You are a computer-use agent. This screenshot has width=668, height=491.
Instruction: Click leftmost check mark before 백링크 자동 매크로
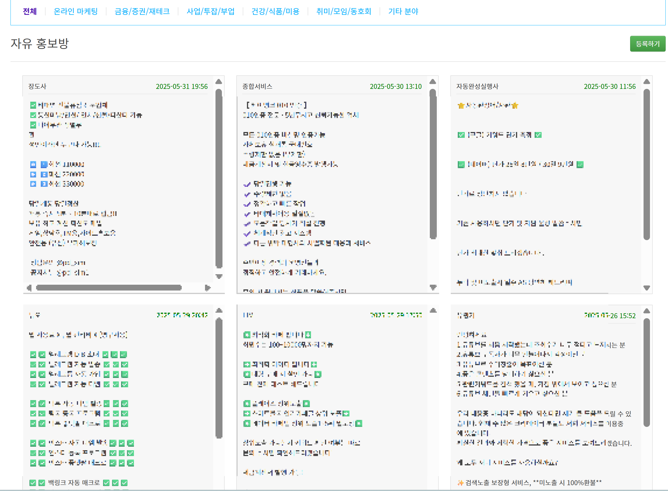(x=33, y=483)
